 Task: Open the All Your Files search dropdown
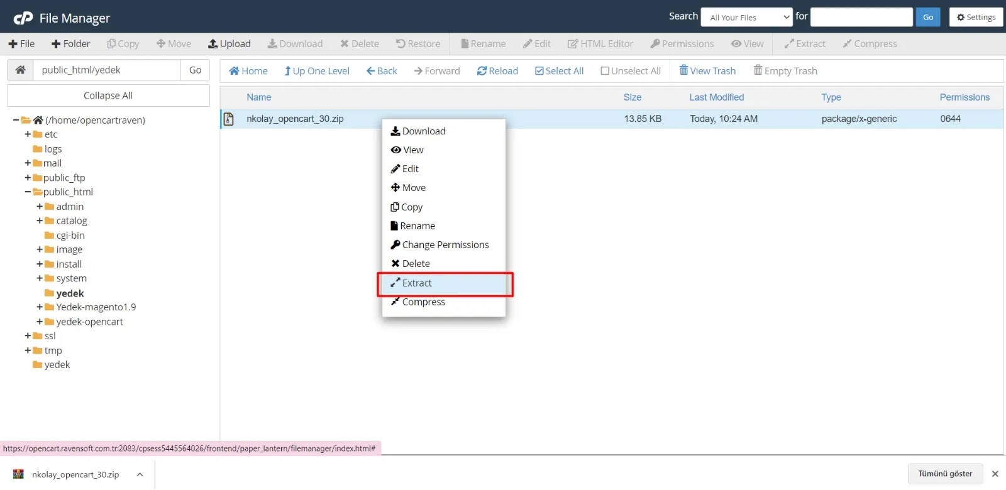coord(746,18)
